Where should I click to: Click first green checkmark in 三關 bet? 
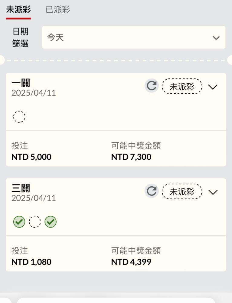19,222
